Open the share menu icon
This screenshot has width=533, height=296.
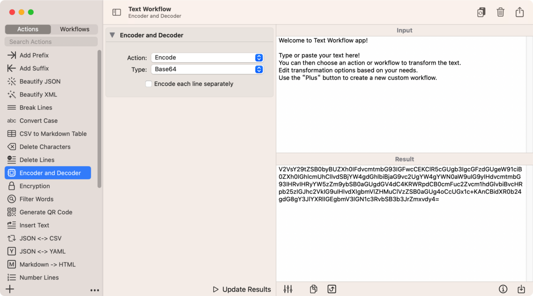(520, 12)
